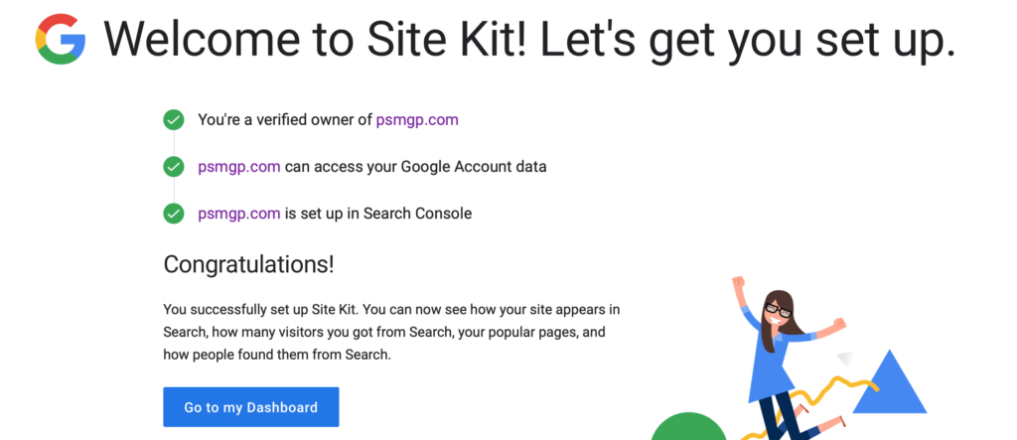Click the celebrating woman's blue dress
Viewport: 1017px width, 440px height.
(x=773, y=367)
